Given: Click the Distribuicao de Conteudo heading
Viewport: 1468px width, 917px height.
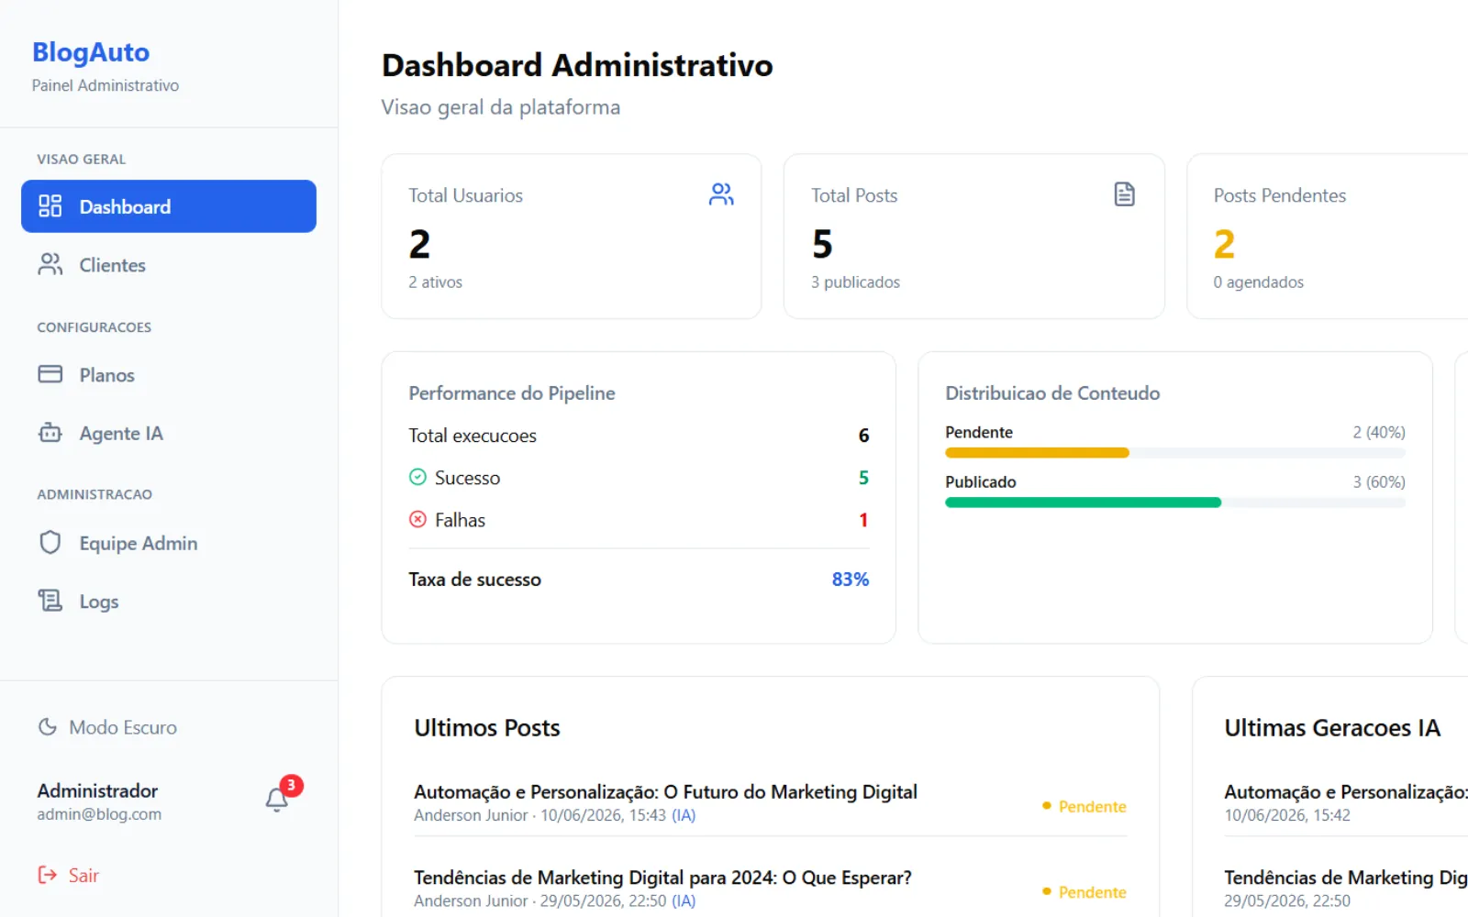Looking at the screenshot, I should pyautogui.click(x=1052, y=392).
